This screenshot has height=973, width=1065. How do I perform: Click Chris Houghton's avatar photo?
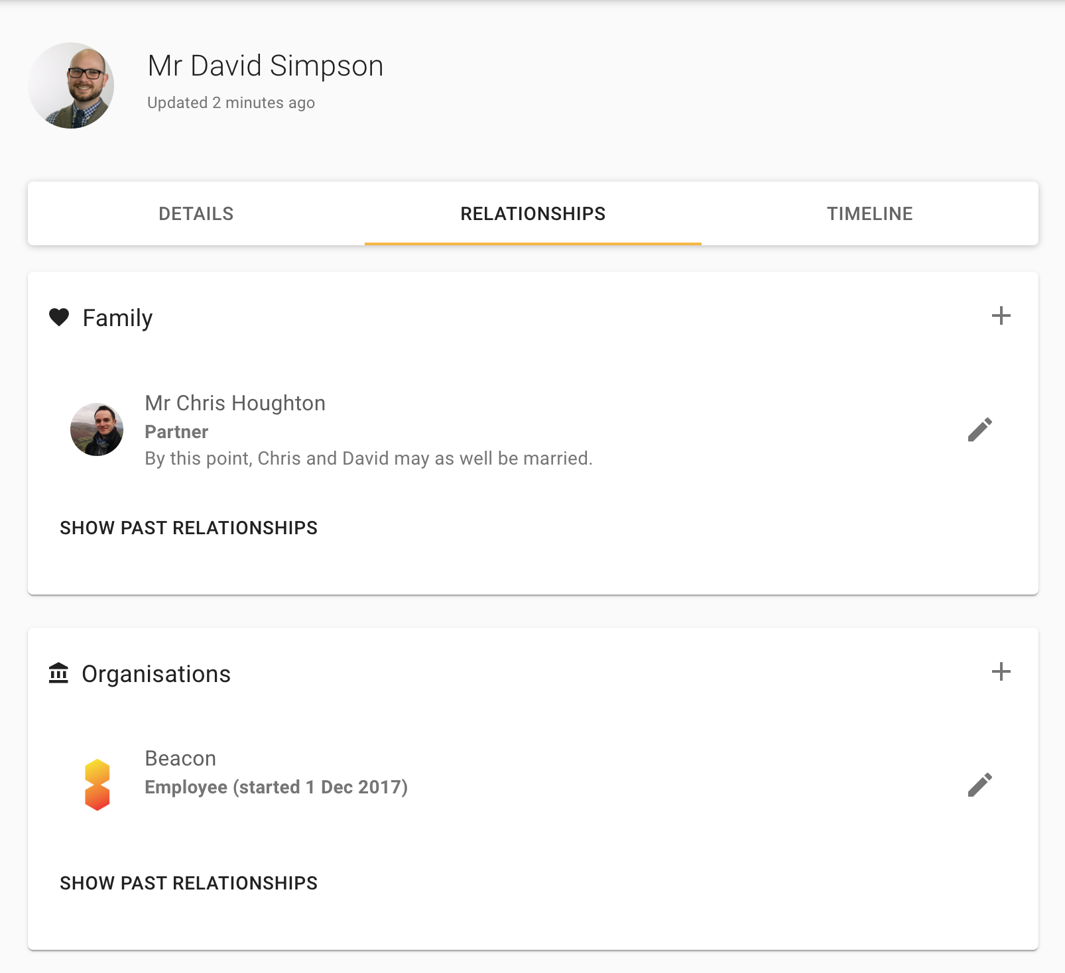97,429
